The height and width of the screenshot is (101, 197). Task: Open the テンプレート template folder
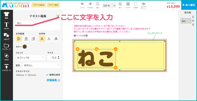(x=6, y=47)
